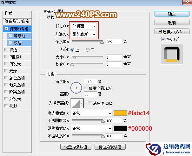
Task: Click the 取消 button
Action: 172,23
